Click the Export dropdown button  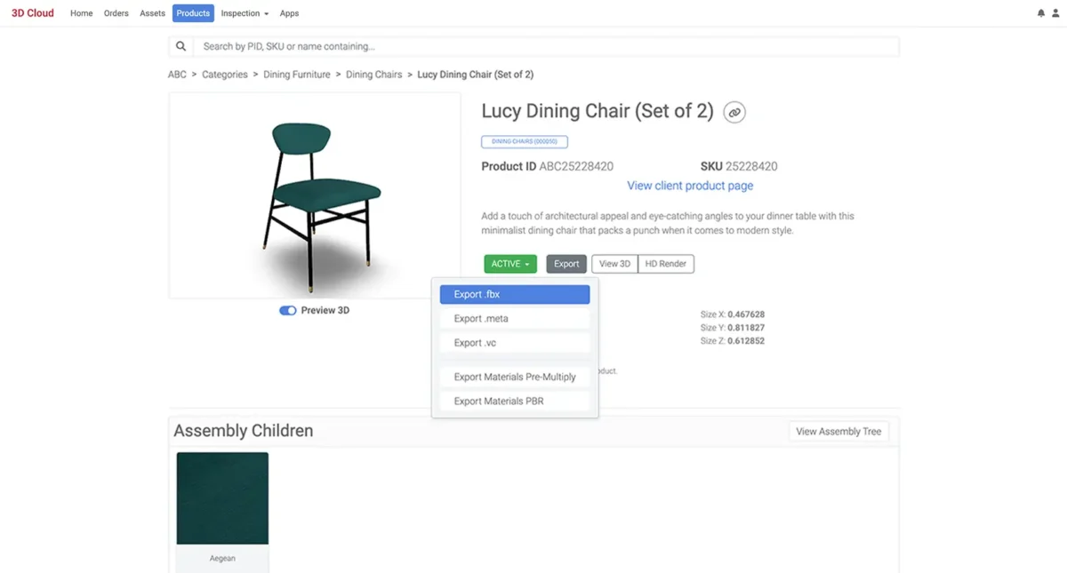566,264
